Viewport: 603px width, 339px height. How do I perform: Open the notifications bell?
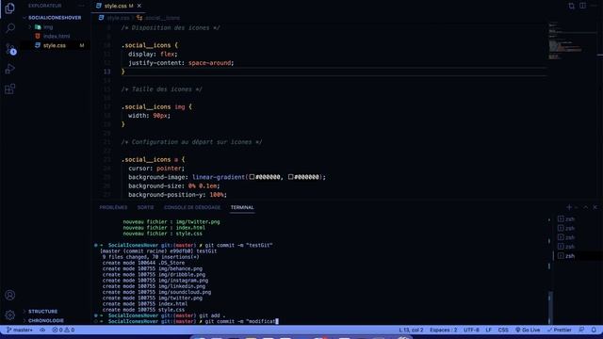point(594,330)
